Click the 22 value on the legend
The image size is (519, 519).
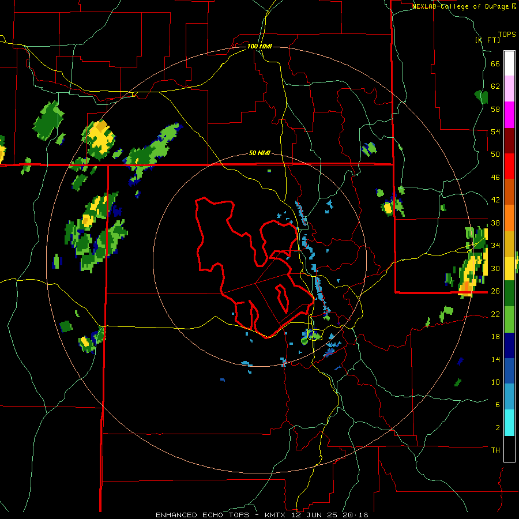495,314
